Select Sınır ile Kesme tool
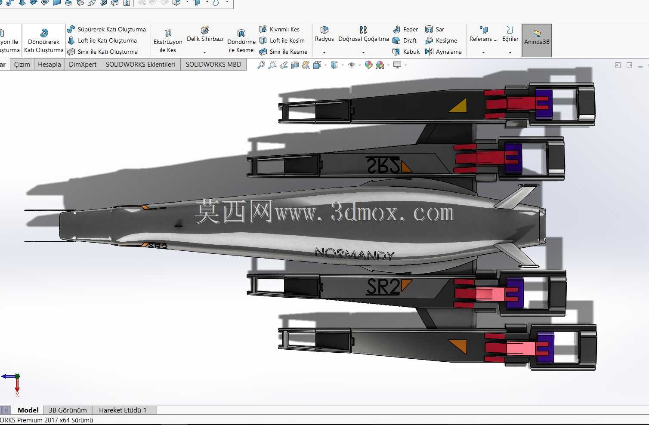The width and height of the screenshot is (649, 425). pos(283,52)
